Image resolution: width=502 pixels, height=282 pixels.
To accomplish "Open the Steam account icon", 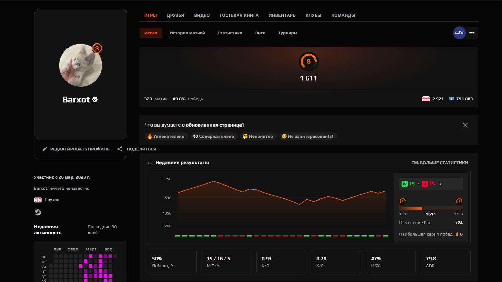I will 38,212.
